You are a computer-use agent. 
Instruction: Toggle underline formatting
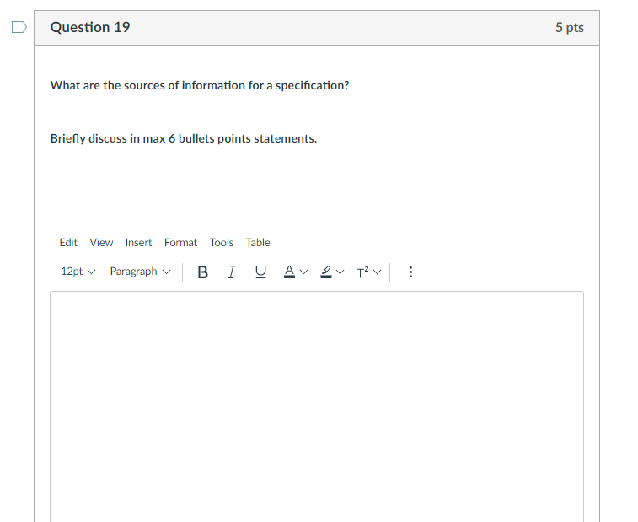pyautogui.click(x=260, y=272)
